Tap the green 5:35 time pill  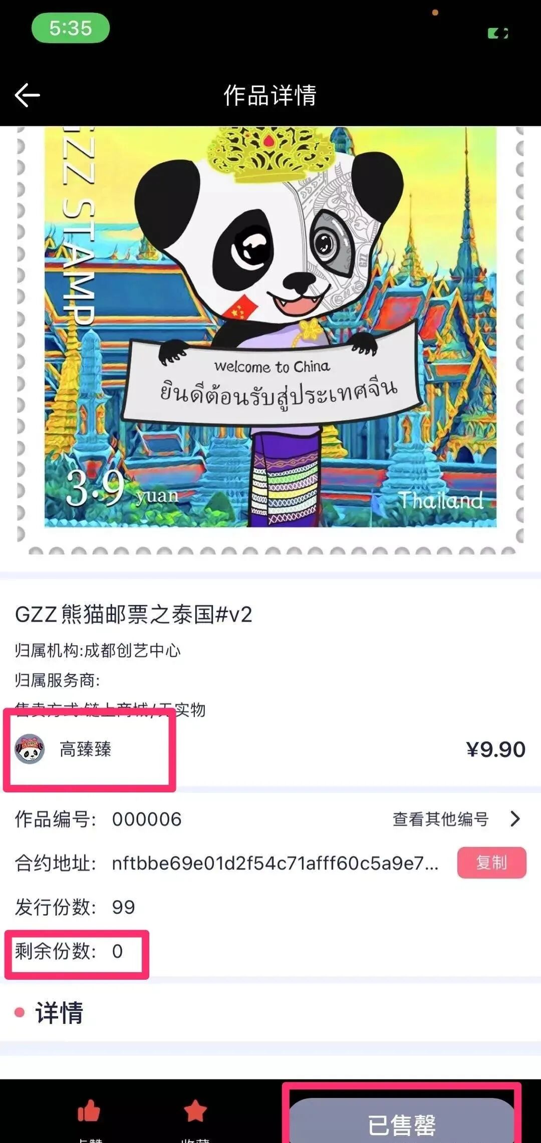[71, 28]
